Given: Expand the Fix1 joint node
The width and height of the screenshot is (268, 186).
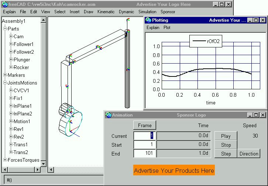Looking at the screenshot, I should coord(11,98).
